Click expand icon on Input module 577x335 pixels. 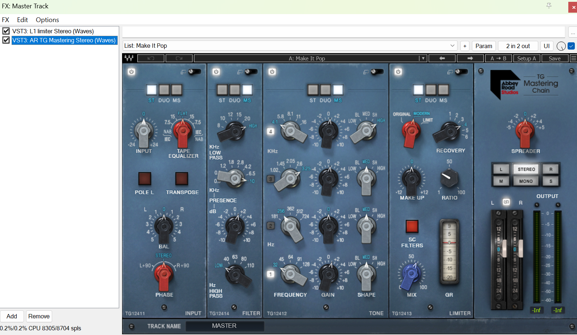point(183,72)
